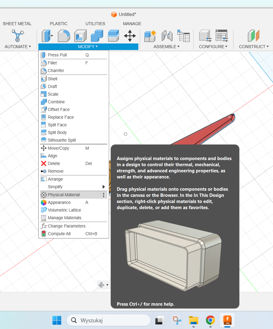Choose Offset Face from Modify menu
Image resolution: width=273 pixels, height=329 pixels.
(74, 109)
